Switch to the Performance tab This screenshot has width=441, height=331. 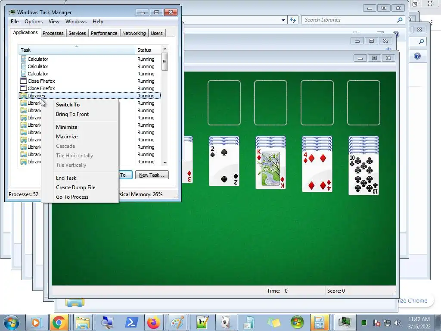(104, 33)
